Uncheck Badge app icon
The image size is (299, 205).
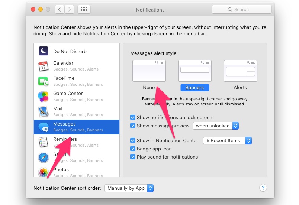[133, 149]
